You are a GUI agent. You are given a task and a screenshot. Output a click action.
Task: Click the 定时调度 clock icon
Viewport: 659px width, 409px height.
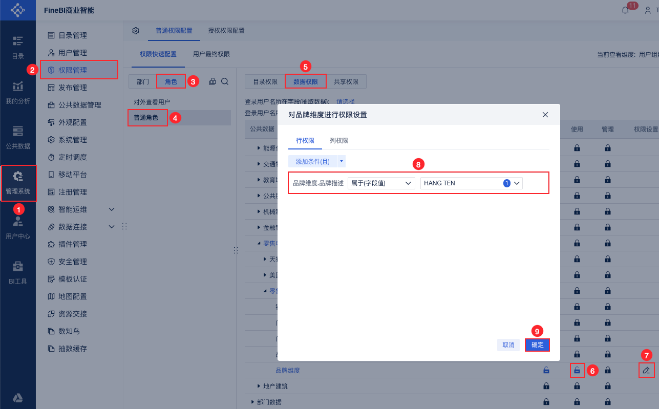click(x=51, y=157)
